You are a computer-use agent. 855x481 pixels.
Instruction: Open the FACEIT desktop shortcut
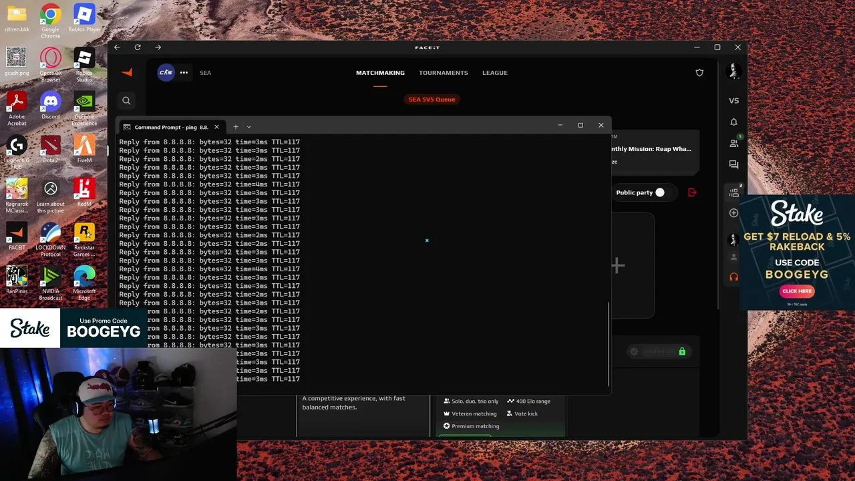17,236
